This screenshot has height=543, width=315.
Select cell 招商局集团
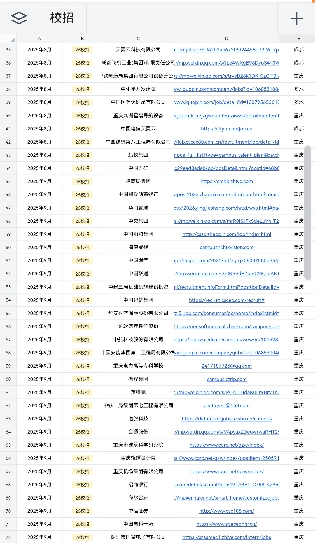tap(138, 181)
